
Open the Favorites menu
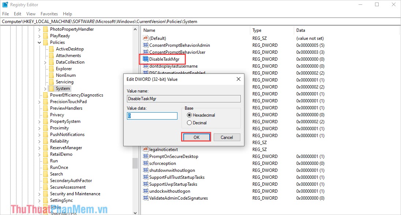coord(49,14)
